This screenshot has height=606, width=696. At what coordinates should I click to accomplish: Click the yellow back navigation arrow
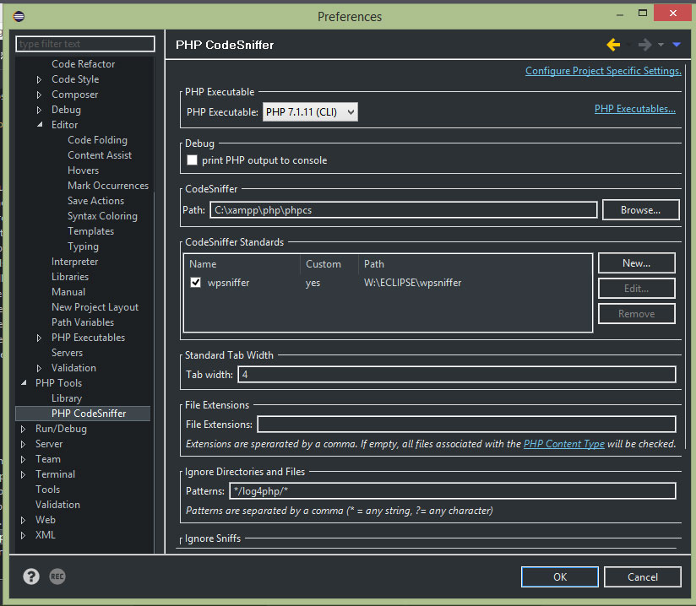click(x=613, y=45)
